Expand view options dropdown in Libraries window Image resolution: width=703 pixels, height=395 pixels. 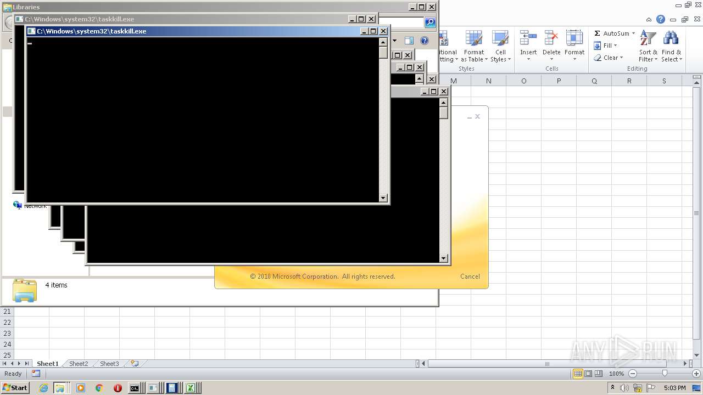coord(394,41)
